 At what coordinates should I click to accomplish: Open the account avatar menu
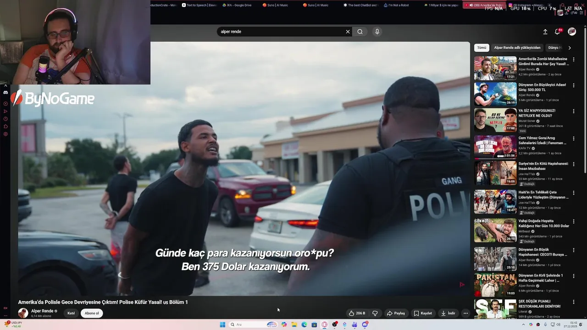point(572,32)
